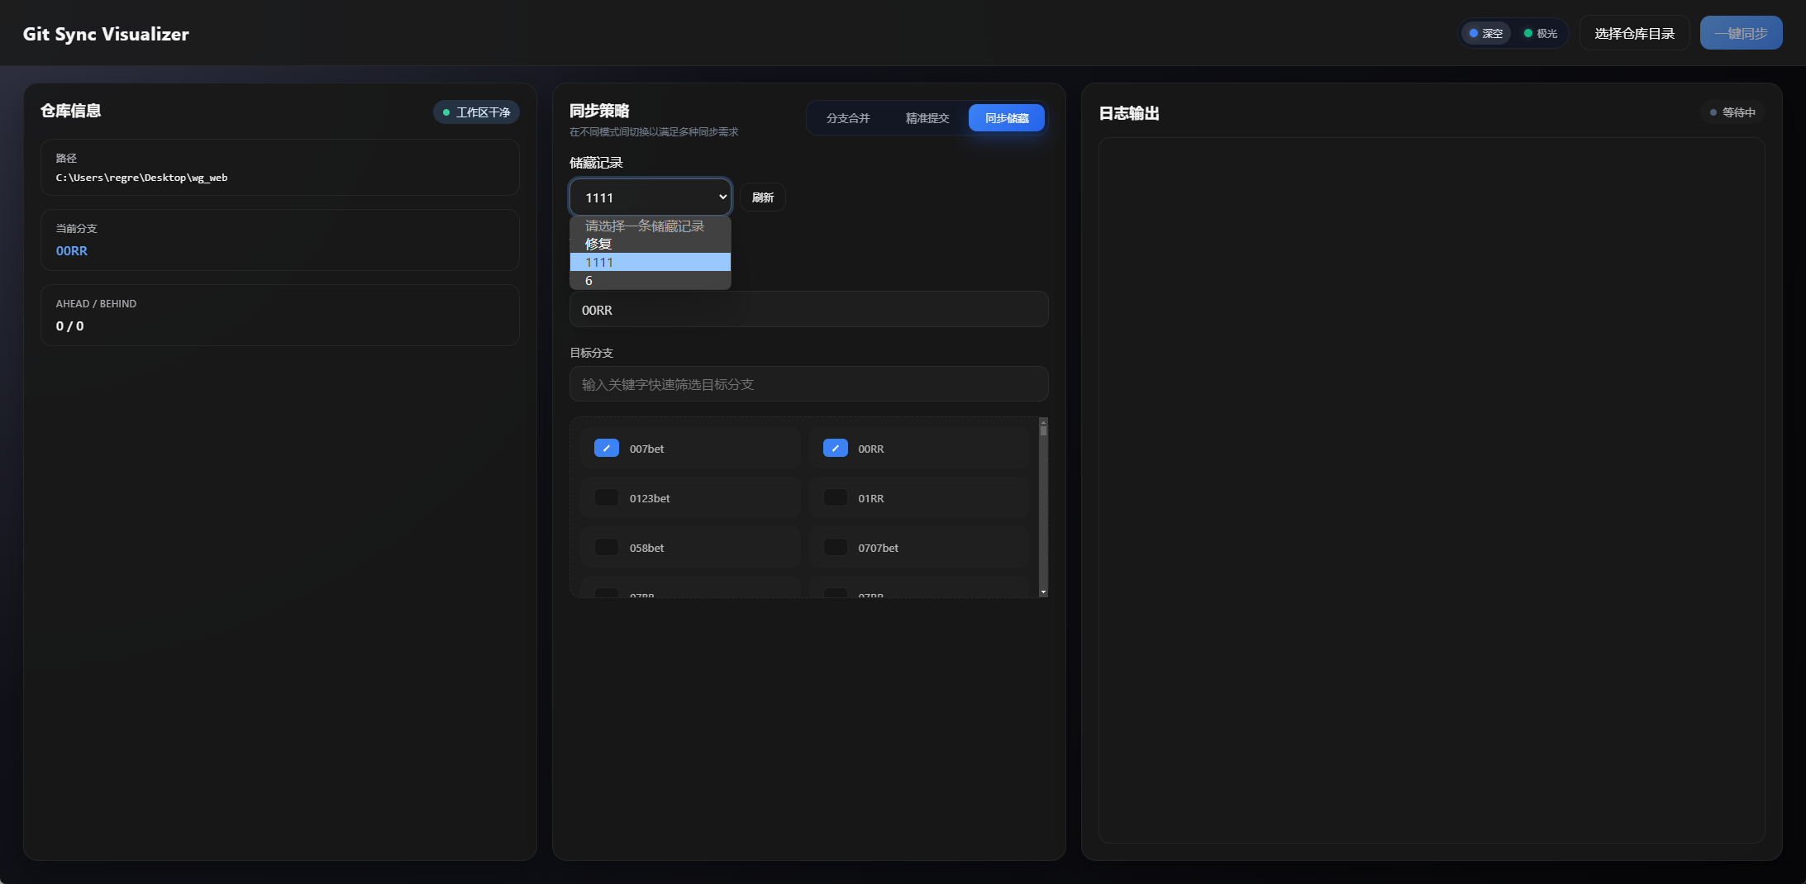Click the branch list scrollbar up arrow
Image resolution: width=1806 pixels, height=884 pixels.
1043,422
